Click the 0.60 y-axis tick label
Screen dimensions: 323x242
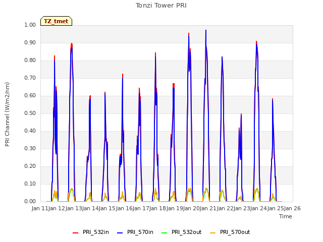point(30,95)
